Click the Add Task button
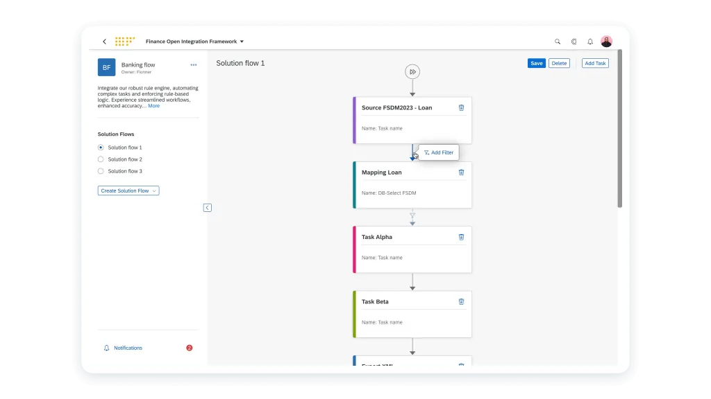711x399 pixels. [x=595, y=63]
